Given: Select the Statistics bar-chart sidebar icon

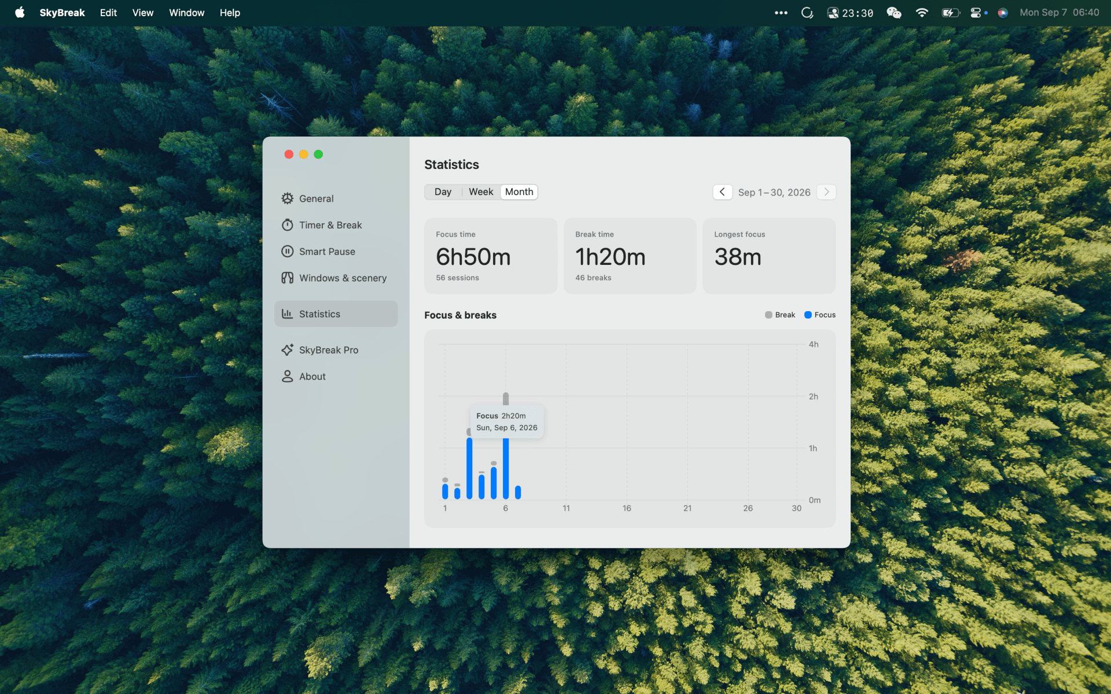Looking at the screenshot, I should click(x=287, y=314).
